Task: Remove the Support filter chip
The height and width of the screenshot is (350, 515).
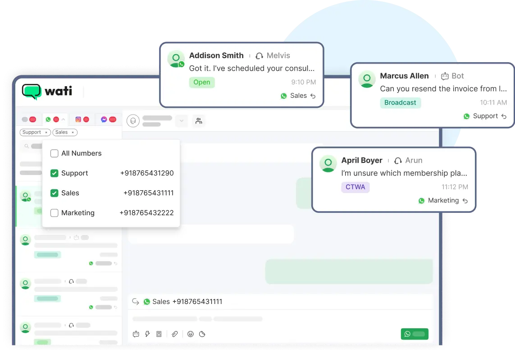Action: [x=46, y=132]
